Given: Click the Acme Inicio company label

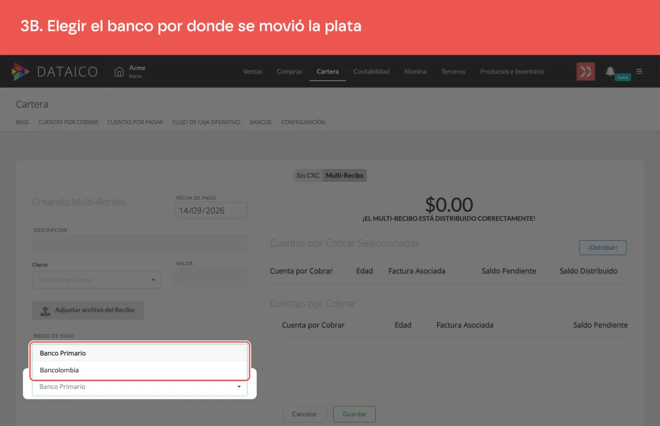Looking at the screenshot, I should pyautogui.click(x=137, y=72).
